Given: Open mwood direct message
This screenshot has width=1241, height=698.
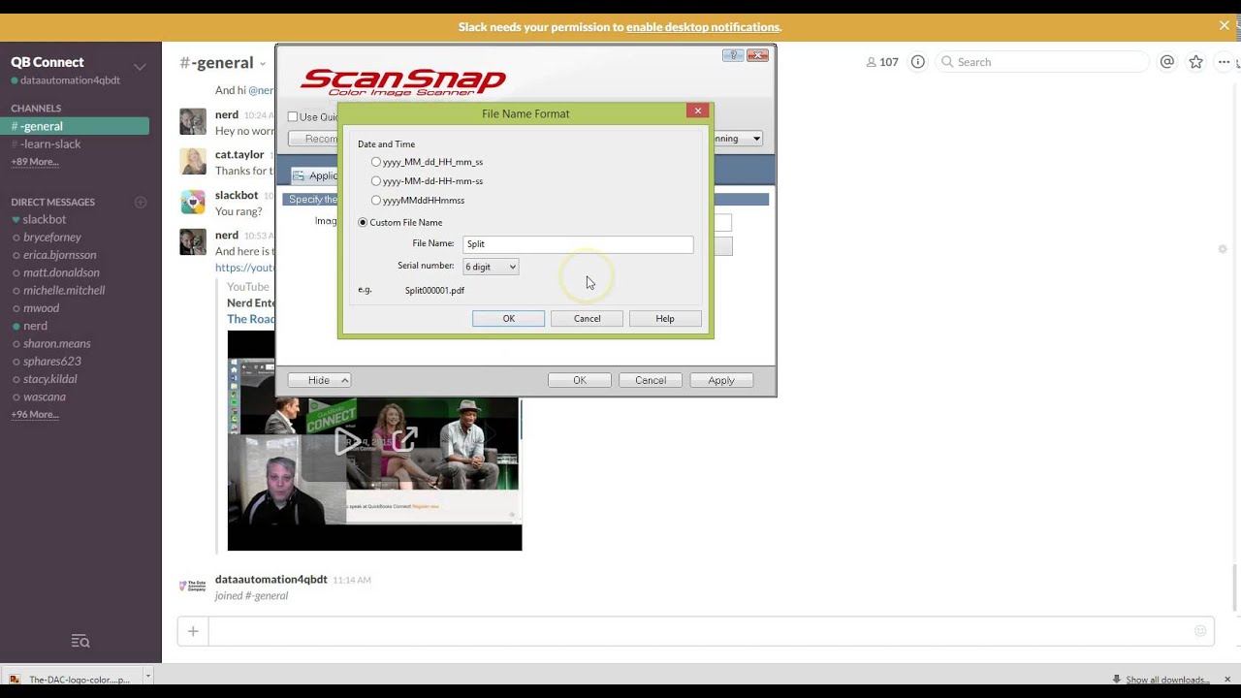Looking at the screenshot, I should [x=42, y=308].
